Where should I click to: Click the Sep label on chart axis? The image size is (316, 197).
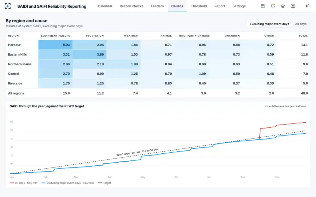click(276, 177)
